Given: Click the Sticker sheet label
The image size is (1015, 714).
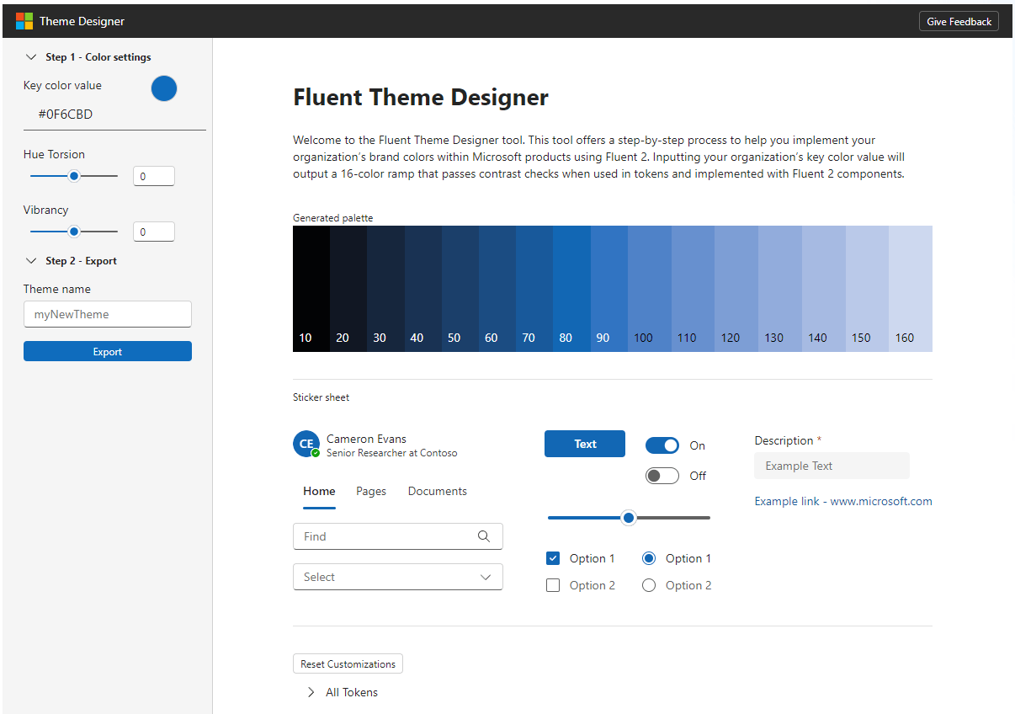Looking at the screenshot, I should click(321, 397).
